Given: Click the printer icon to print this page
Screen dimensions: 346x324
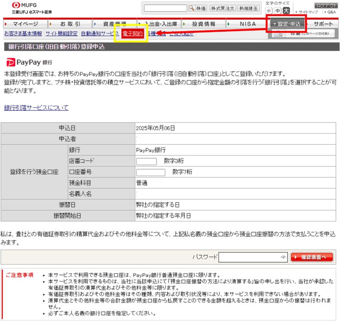Looking at the screenshot, I should 278,34.
